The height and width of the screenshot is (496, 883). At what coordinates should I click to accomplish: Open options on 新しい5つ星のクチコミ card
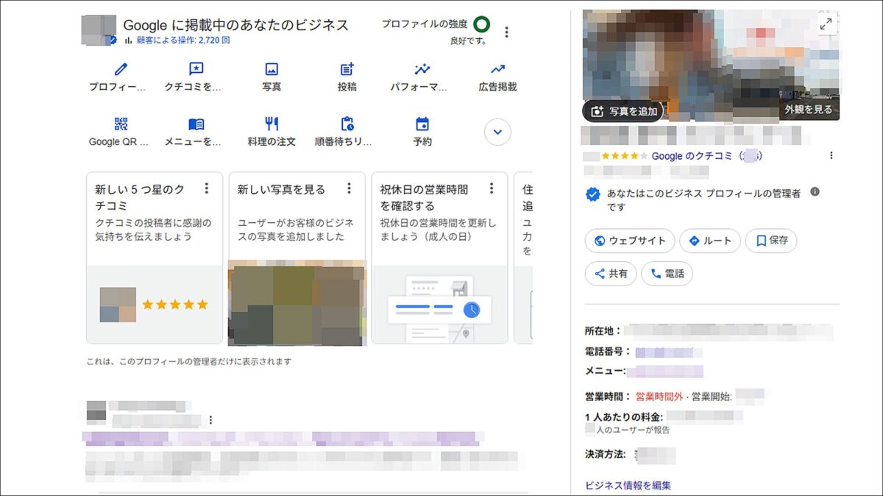(x=207, y=188)
